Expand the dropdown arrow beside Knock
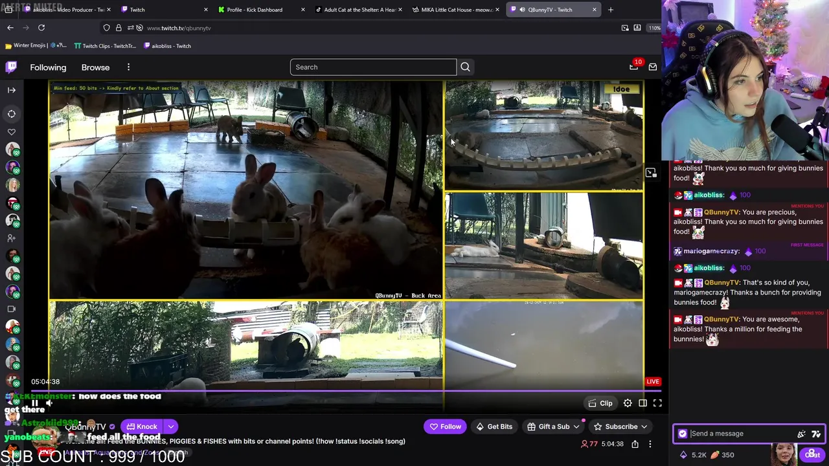829x466 pixels. (171, 427)
